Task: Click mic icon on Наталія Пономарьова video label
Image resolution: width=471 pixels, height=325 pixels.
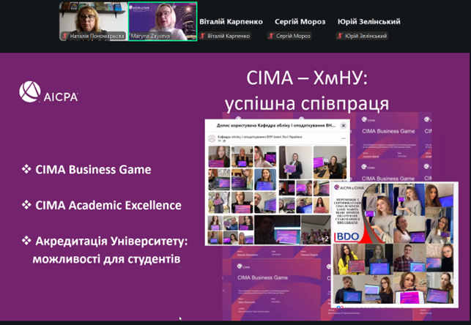Action: 63,36
